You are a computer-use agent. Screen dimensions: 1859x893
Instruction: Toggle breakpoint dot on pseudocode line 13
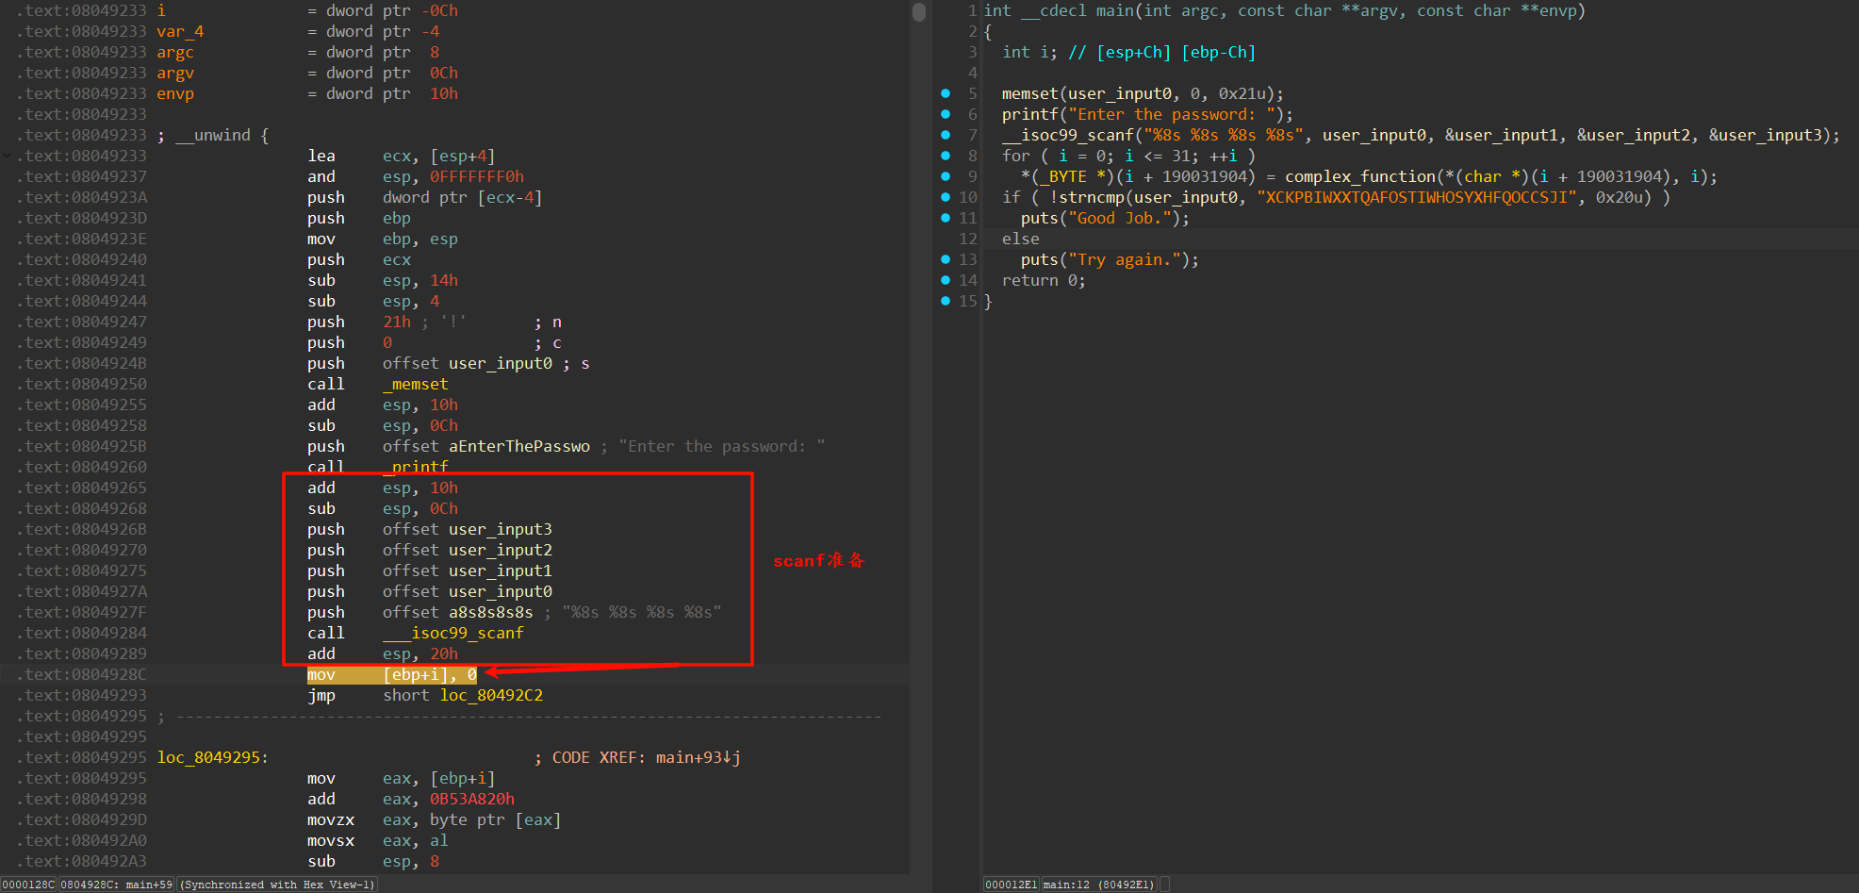[x=946, y=259]
